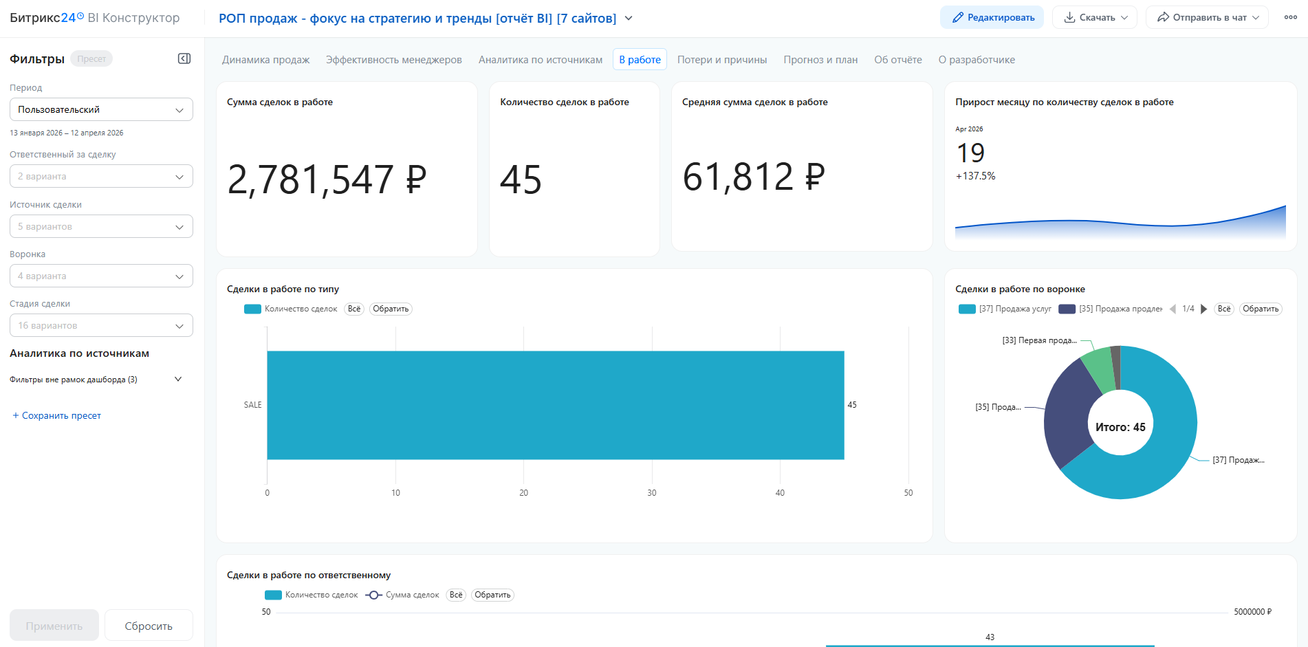Go to next legend page arrow
Viewport: 1308px width, 647px height.
coord(1203,309)
